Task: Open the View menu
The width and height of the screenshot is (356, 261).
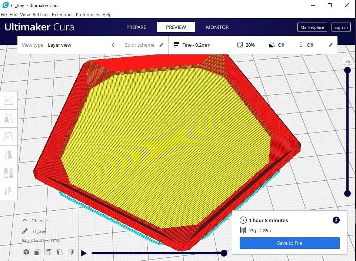Action: tap(25, 15)
